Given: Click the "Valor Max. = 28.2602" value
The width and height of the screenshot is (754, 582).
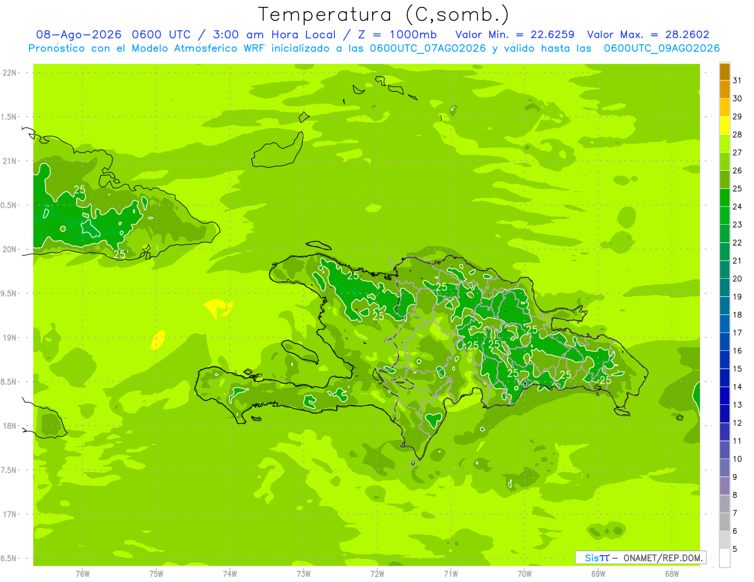Looking at the screenshot, I should point(648,35).
